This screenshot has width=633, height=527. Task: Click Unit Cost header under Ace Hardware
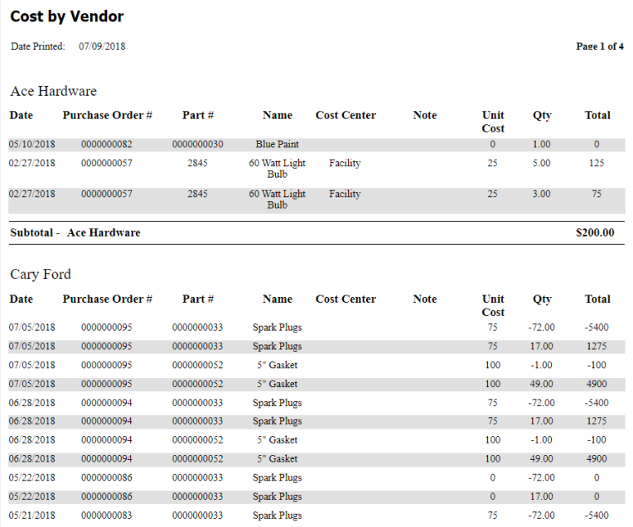click(x=493, y=122)
